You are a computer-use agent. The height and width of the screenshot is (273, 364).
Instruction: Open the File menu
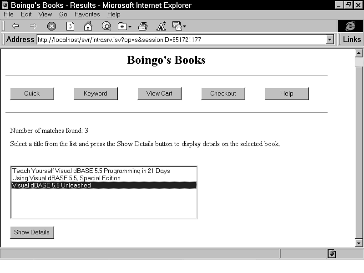pos(8,15)
